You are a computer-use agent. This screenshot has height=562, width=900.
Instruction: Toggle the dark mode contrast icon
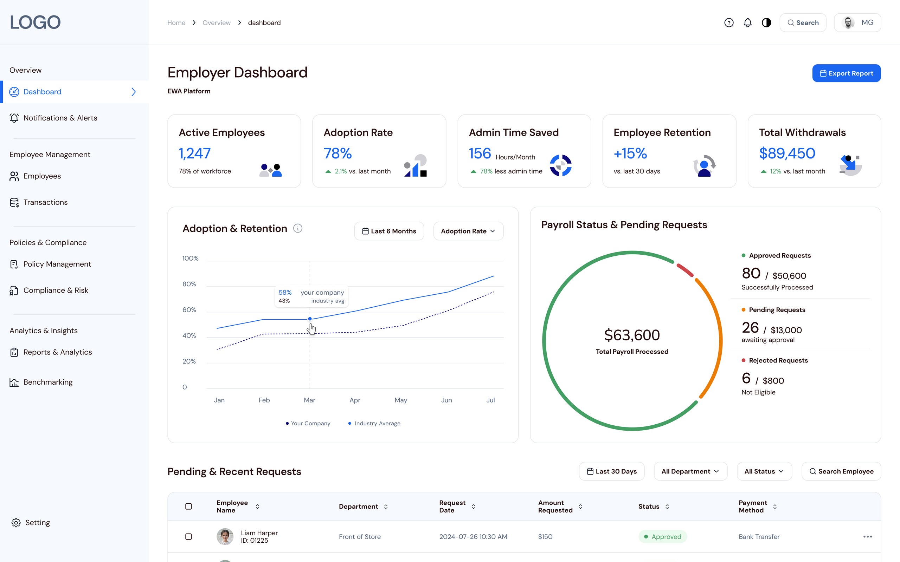(x=766, y=23)
